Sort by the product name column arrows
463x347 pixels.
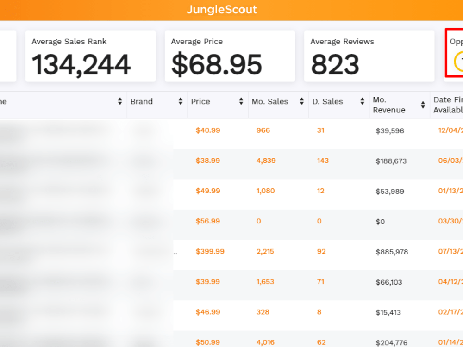120,101
